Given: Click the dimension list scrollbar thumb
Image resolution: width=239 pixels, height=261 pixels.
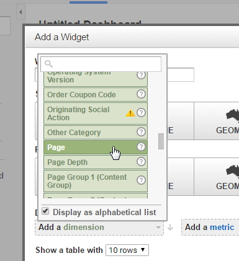Looking at the screenshot, I should point(161,141).
